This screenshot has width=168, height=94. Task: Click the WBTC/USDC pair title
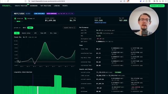tap(19, 14)
